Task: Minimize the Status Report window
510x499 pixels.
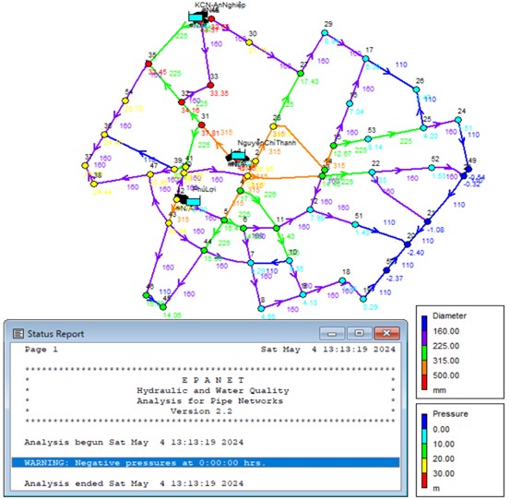Action: tap(332, 333)
